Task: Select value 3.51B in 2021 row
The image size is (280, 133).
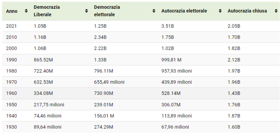Action: 167,26
